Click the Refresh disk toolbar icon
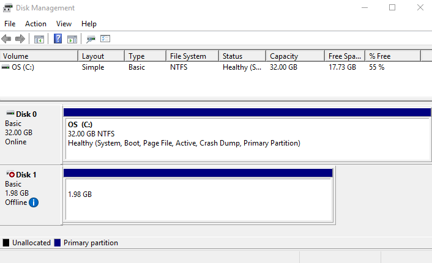Viewport: 432px width, 263px height. pyautogui.click(x=91, y=39)
